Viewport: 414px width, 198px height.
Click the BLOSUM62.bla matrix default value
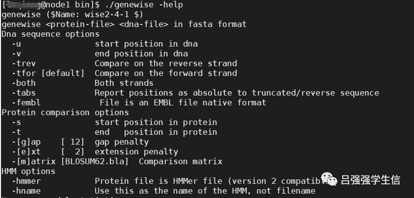point(95,161)
